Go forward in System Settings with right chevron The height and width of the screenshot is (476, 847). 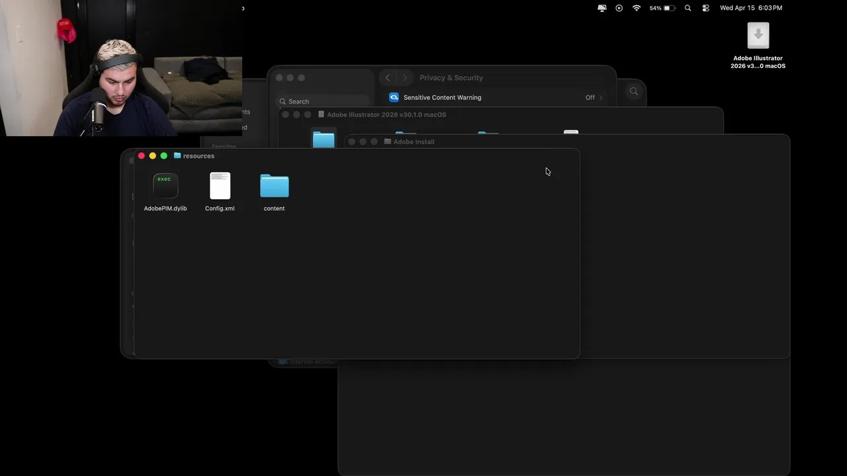[x=405, y=77]
